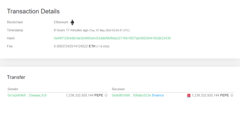
Task: Click the "6 hours 17 minutes ago" timestamp
Action: (71, 30)
